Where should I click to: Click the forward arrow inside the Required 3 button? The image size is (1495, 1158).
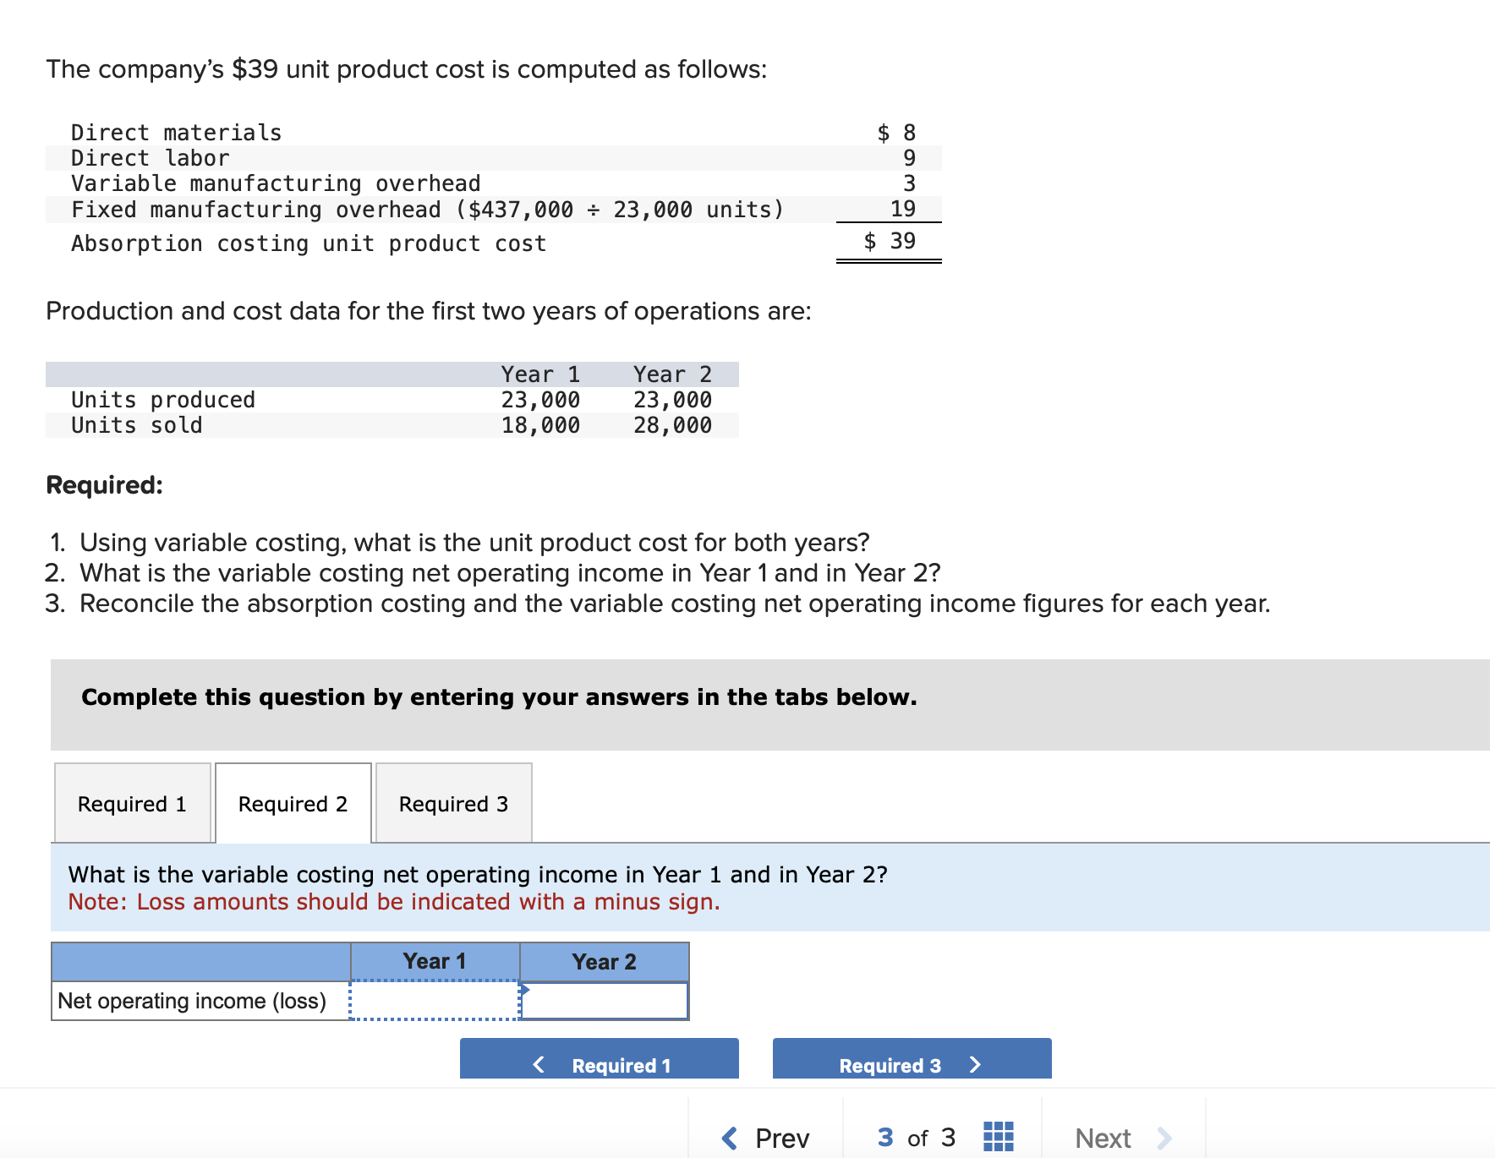coord(977,1066)
